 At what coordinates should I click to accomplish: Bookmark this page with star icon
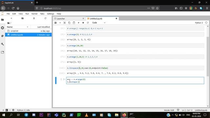pyautogui.click(x=157, y=8)
